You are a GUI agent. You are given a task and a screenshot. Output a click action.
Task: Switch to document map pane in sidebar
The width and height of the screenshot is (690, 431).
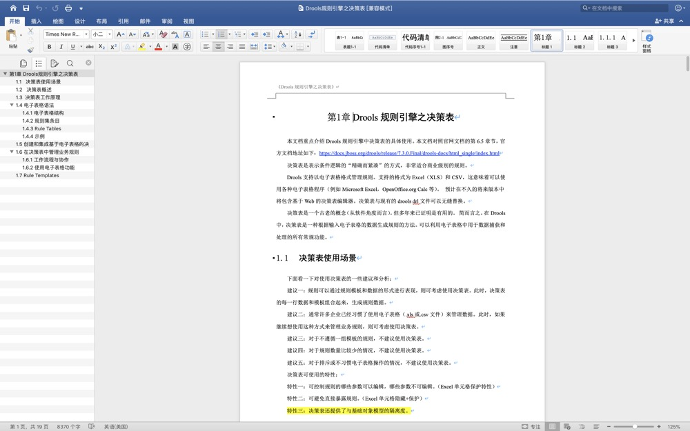point(39,63)
